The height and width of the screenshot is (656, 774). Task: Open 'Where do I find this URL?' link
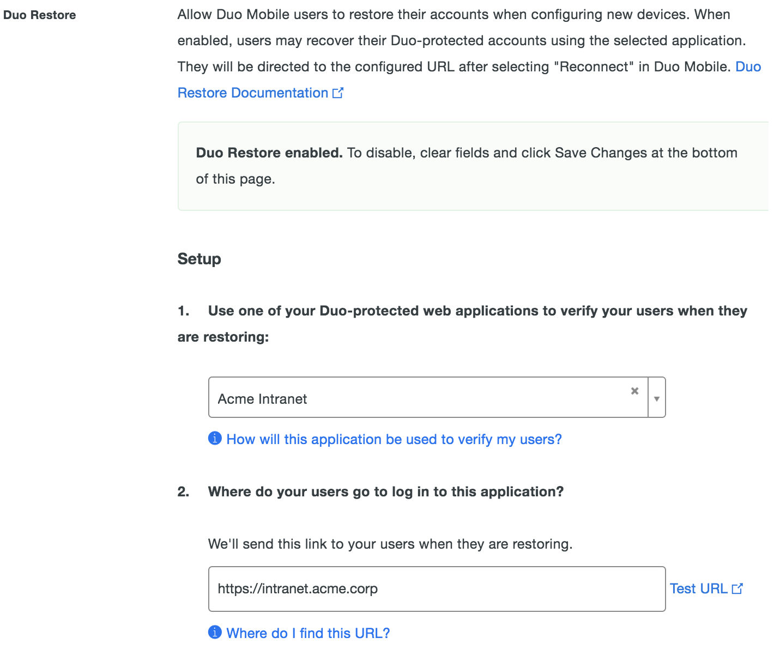(309, 633)
